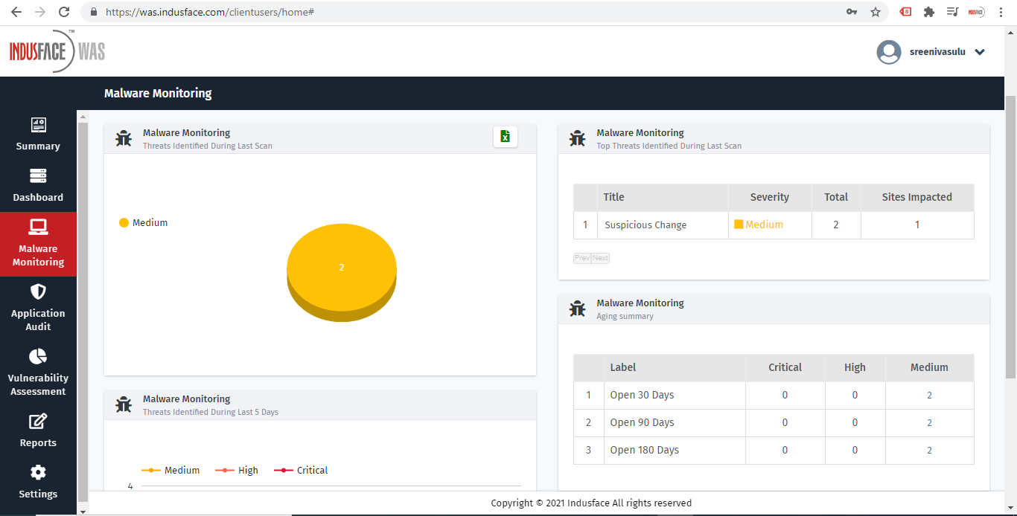The width and height of the screenshot is (1017, 516).
Task: Export threats to Excel file icon
Action: (x=505, y=136)
